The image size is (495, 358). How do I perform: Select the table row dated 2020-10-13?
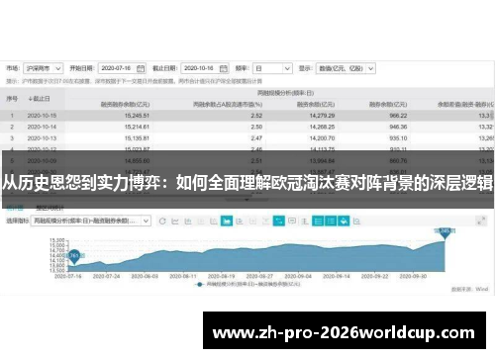247,138
